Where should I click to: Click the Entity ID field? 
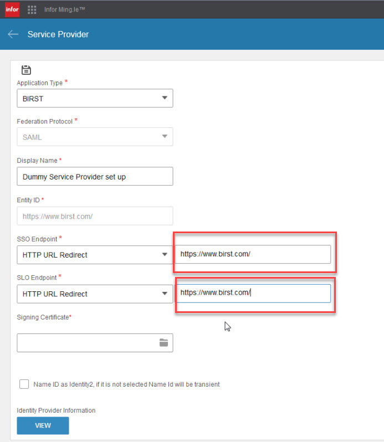click(95, 216)
